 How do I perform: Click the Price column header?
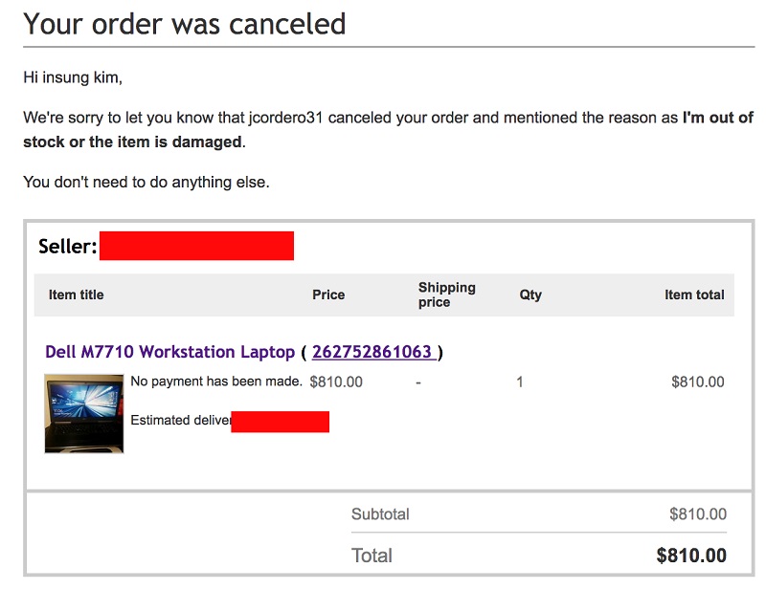(x=328, y=294)
